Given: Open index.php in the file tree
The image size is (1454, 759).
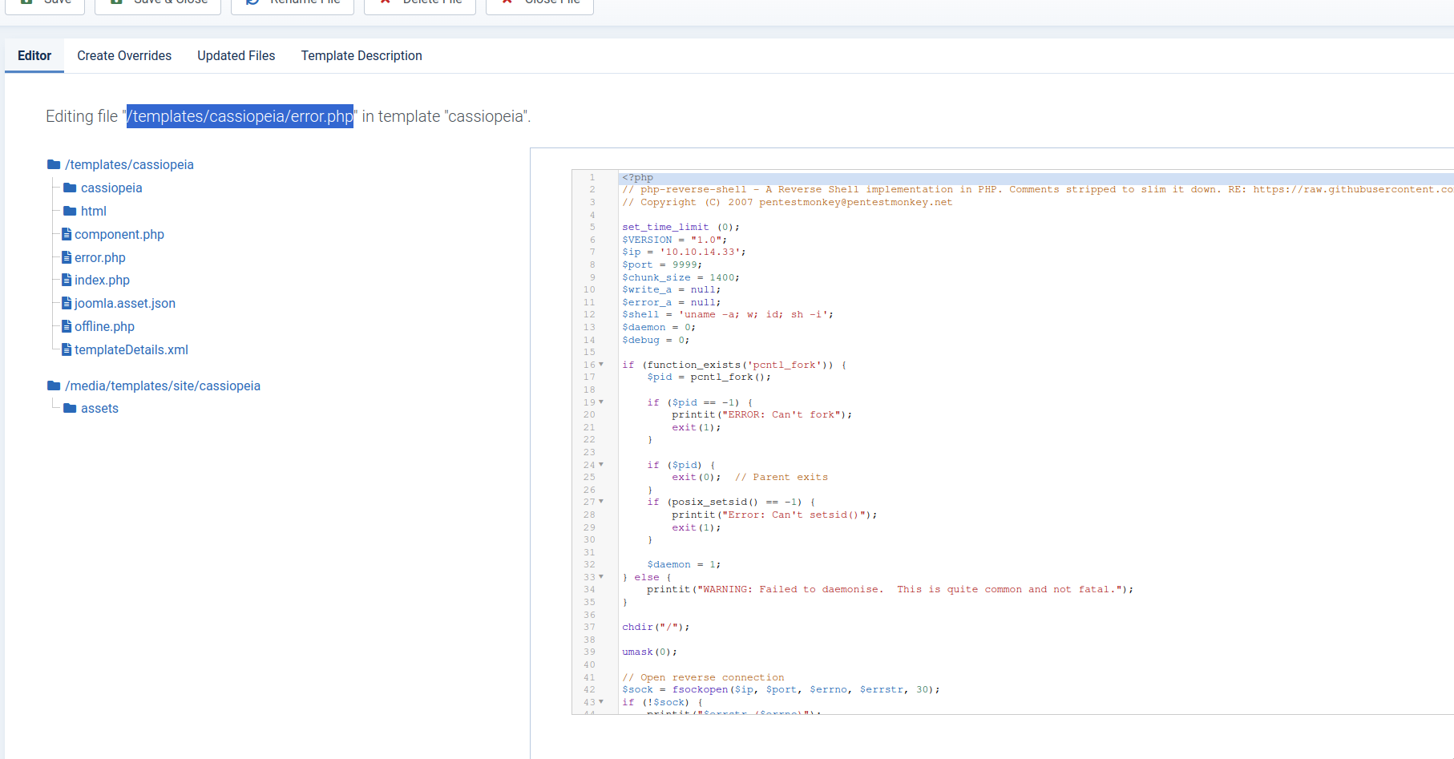Looking at the screenshot, I should [102, 280].
